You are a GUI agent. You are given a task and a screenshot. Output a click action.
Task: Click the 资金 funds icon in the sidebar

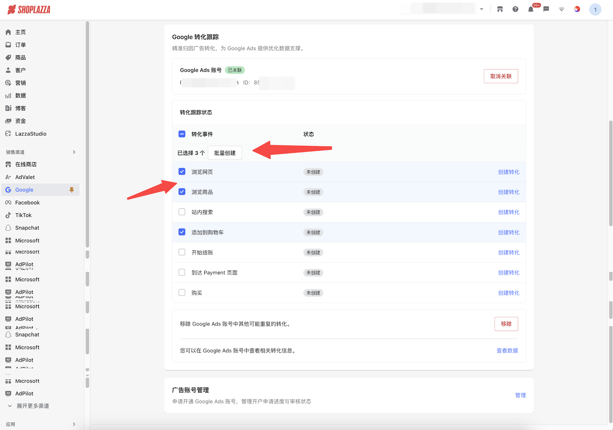click(8, 121)
